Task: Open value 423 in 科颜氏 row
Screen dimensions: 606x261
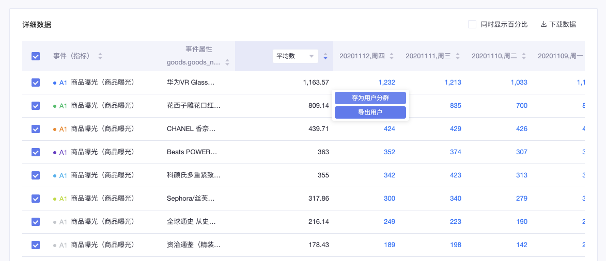Action: [456, 175]
